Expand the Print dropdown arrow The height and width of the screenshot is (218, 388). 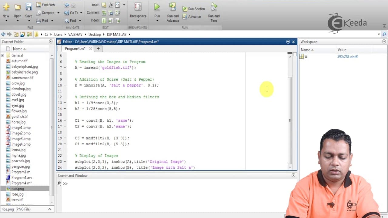[x=52, y=21]
